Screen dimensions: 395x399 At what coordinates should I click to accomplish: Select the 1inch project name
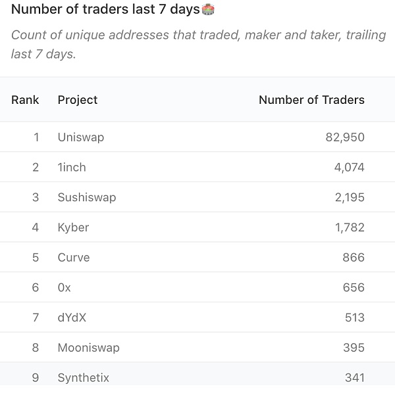[x=72, y=167]
